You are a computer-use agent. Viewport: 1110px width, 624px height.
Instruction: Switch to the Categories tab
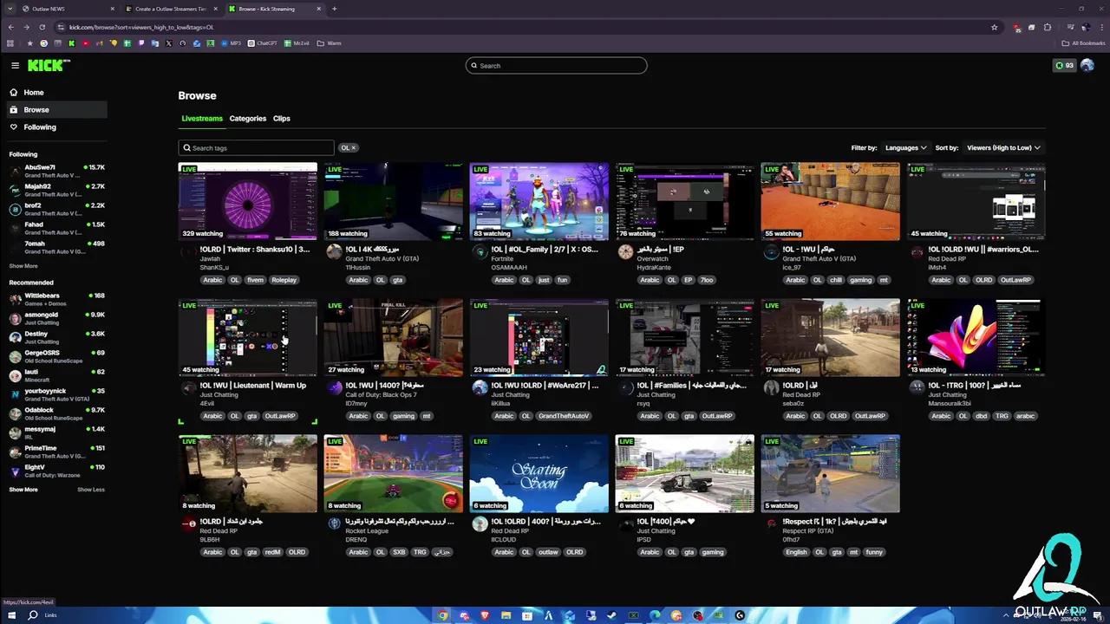248,118
